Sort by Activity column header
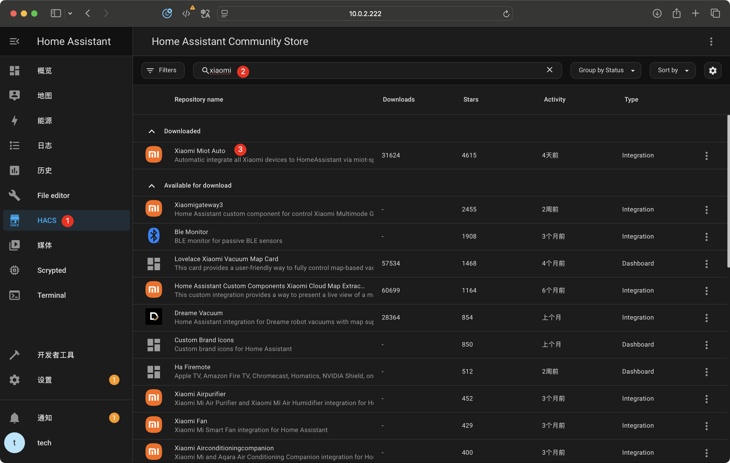Image resolution: width=730 pixels, height=463 pixels. [554, 100]
